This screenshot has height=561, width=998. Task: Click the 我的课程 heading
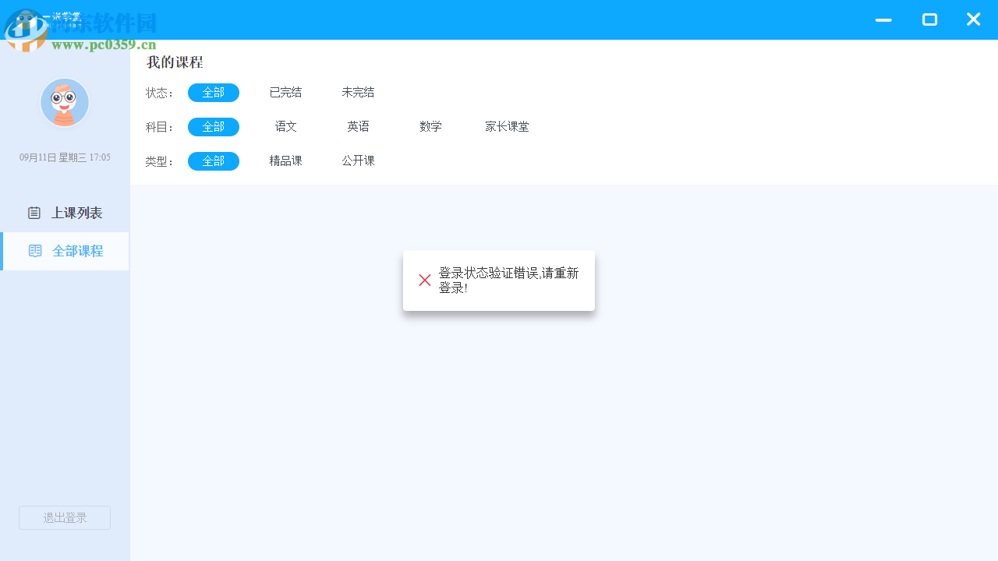(175, 62)
